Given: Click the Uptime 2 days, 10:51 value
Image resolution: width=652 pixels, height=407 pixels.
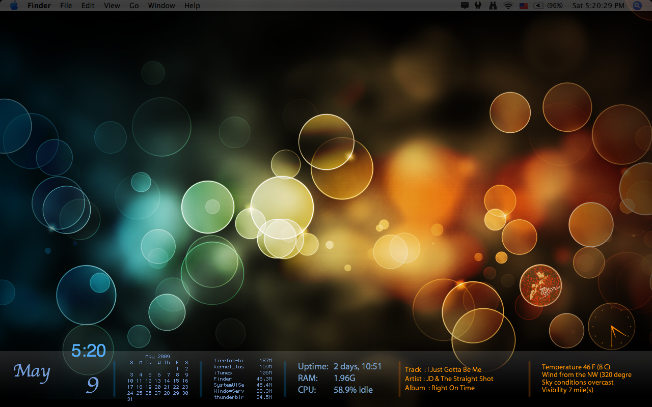Looking at the screenshot, I should point(358,366).
